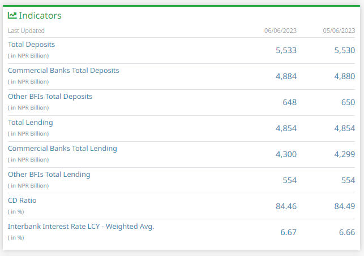
Task: Open Other BFIs Total Deposits
Action: (50, 97)
